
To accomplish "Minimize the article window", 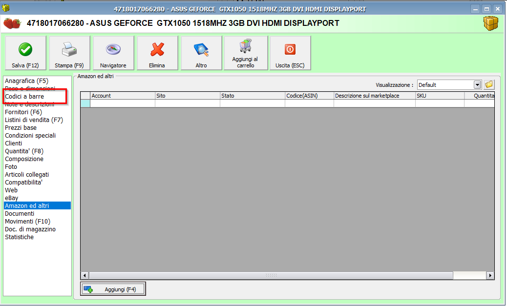I will coord(475,9).
